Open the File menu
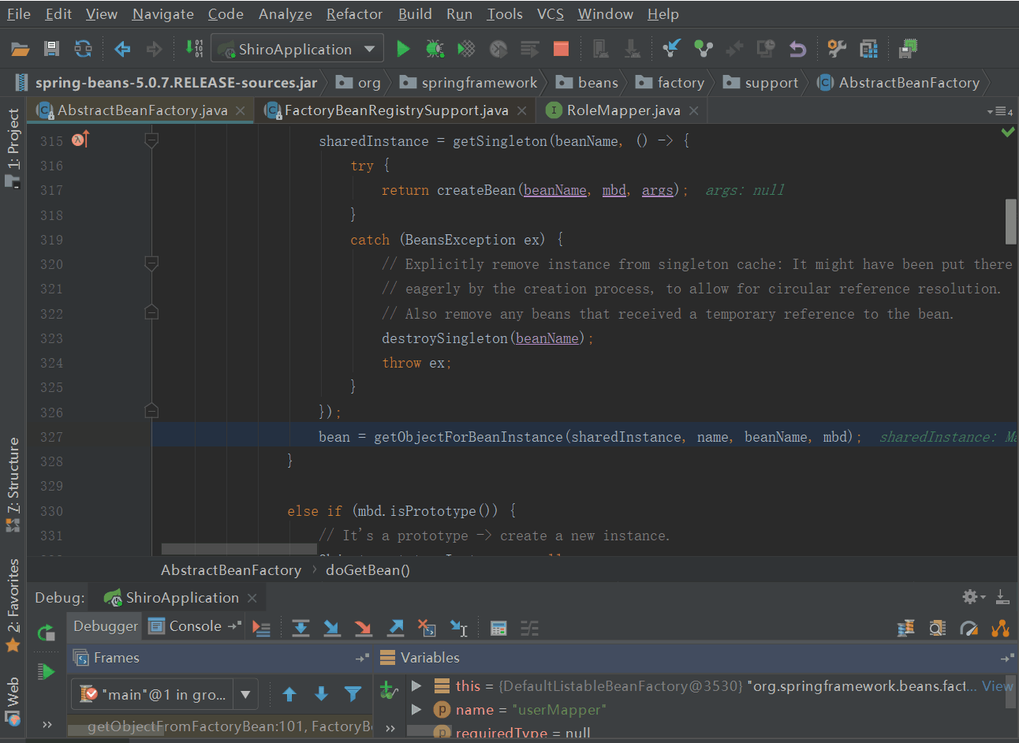Image resolution: width=1019 pixels, height=743 pixels. pyautogui.click(x=19, y=14)
